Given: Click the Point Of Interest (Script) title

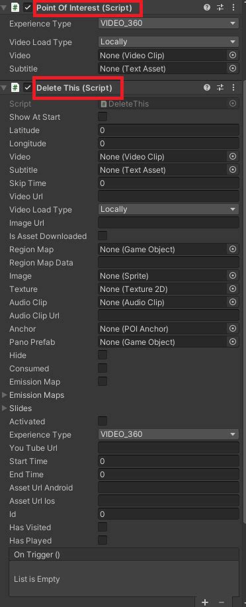Looking at the screenshot, I should pos(84,7).
